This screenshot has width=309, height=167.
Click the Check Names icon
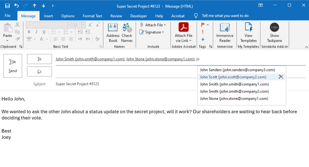coord(127,32)
